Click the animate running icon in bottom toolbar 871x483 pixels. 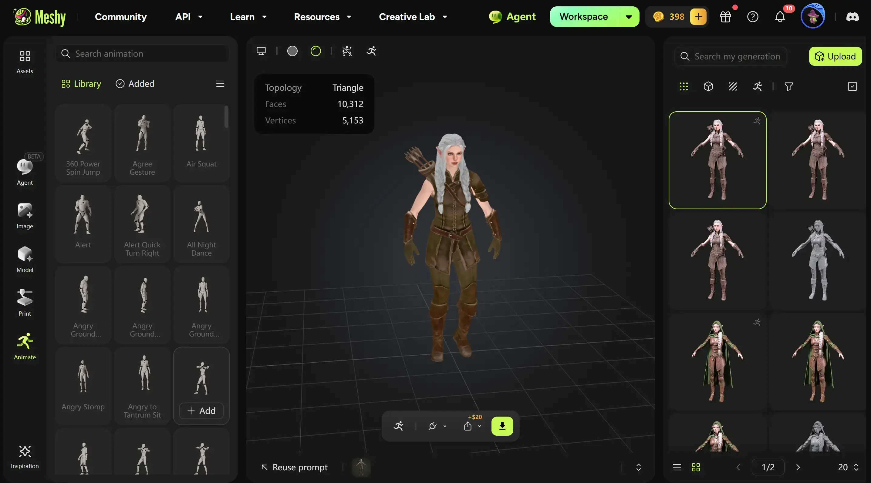(x=399, y=426)
